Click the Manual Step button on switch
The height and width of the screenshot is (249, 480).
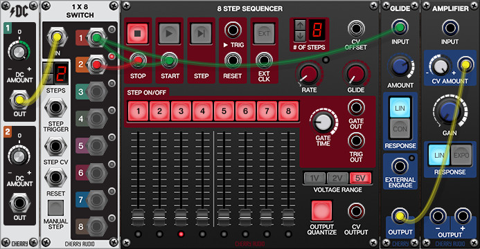(x=55, y=207)
